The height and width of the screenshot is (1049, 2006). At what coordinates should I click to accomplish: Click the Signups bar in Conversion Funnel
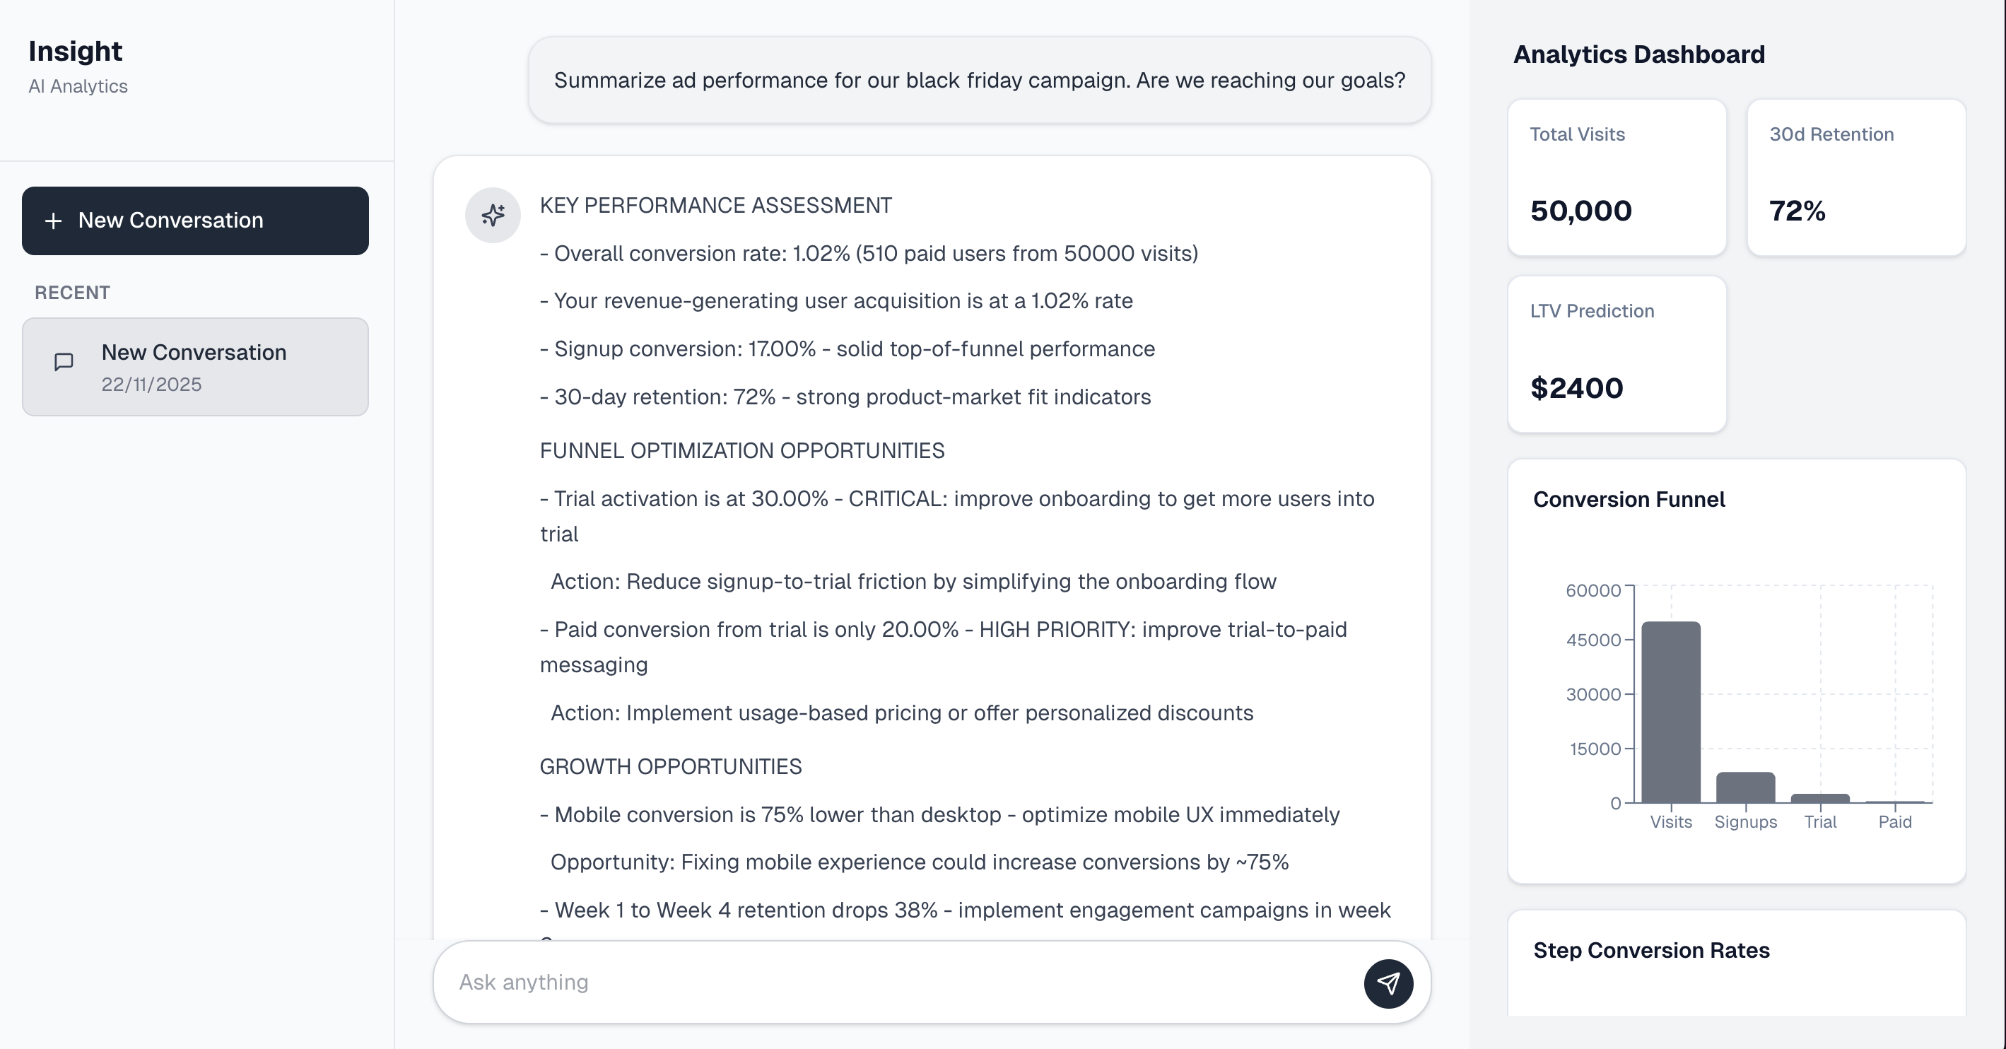click(x=1745, y=787)
